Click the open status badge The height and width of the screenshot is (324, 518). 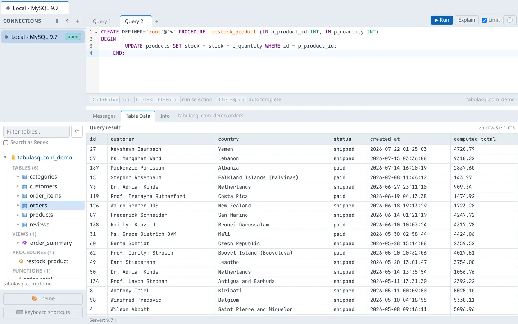coord(73,37)
